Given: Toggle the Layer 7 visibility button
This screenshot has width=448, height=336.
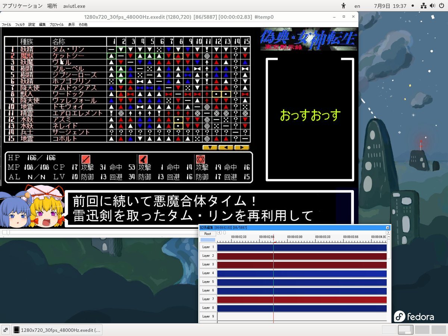Looking at the screenshot, I should 208,299.
